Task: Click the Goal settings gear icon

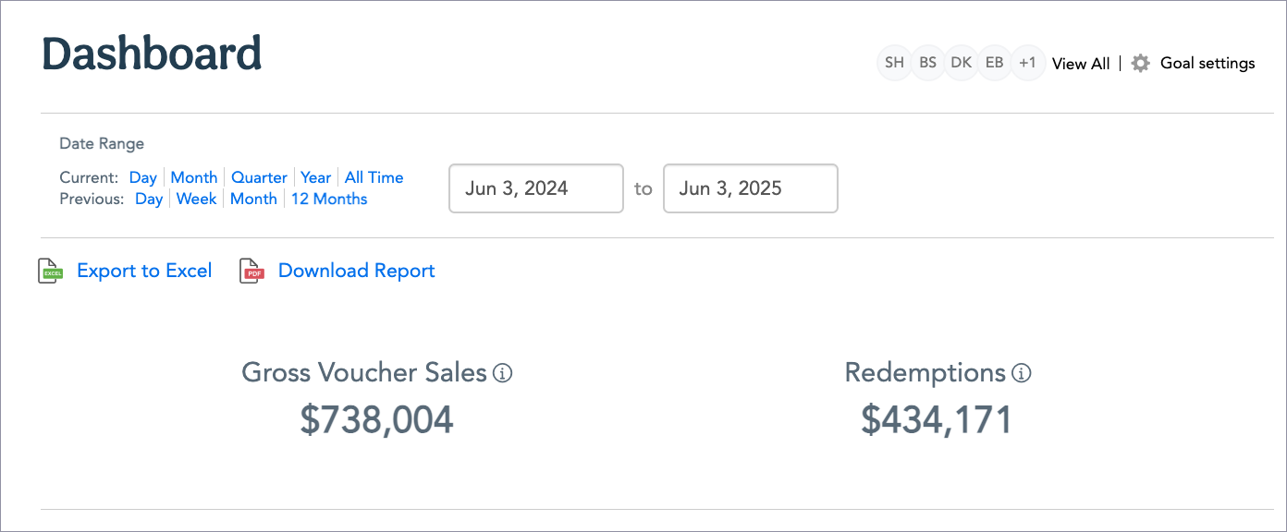Action: (1141, 64)
